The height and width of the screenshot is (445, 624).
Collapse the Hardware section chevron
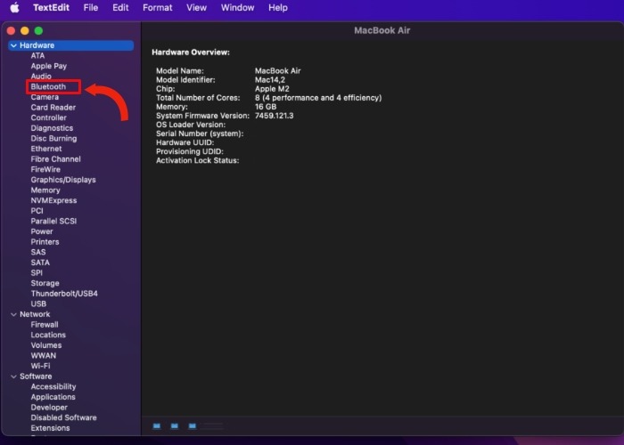pos(13,45)
